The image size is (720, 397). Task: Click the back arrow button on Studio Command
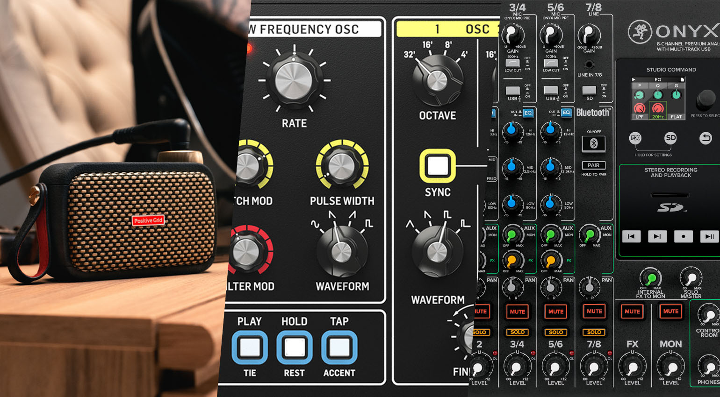[x=706, y=138]
